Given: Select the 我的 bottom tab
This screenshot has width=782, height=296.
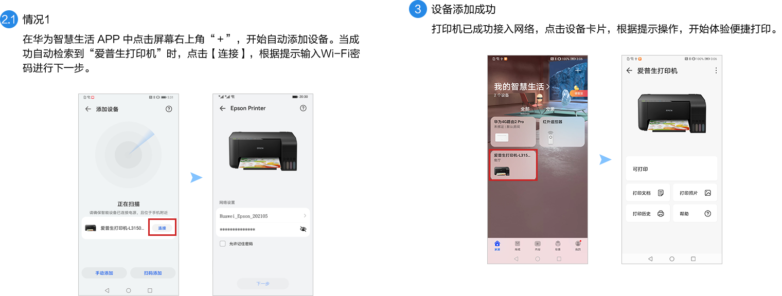Looking at the screenshot, I should [578, 245].
